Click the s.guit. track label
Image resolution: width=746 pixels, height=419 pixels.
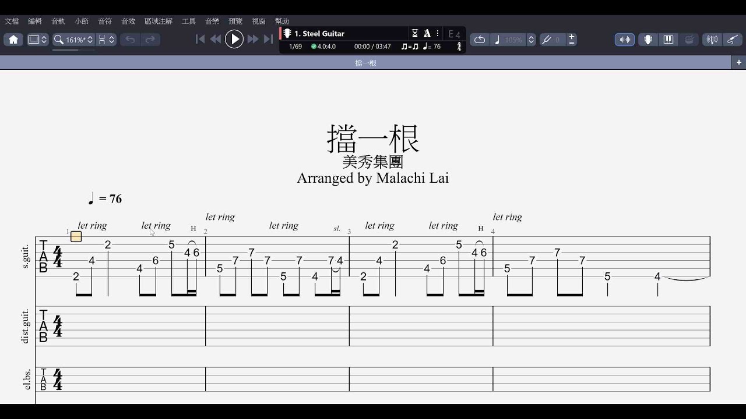pyautogui.click(x=26, y=256)
